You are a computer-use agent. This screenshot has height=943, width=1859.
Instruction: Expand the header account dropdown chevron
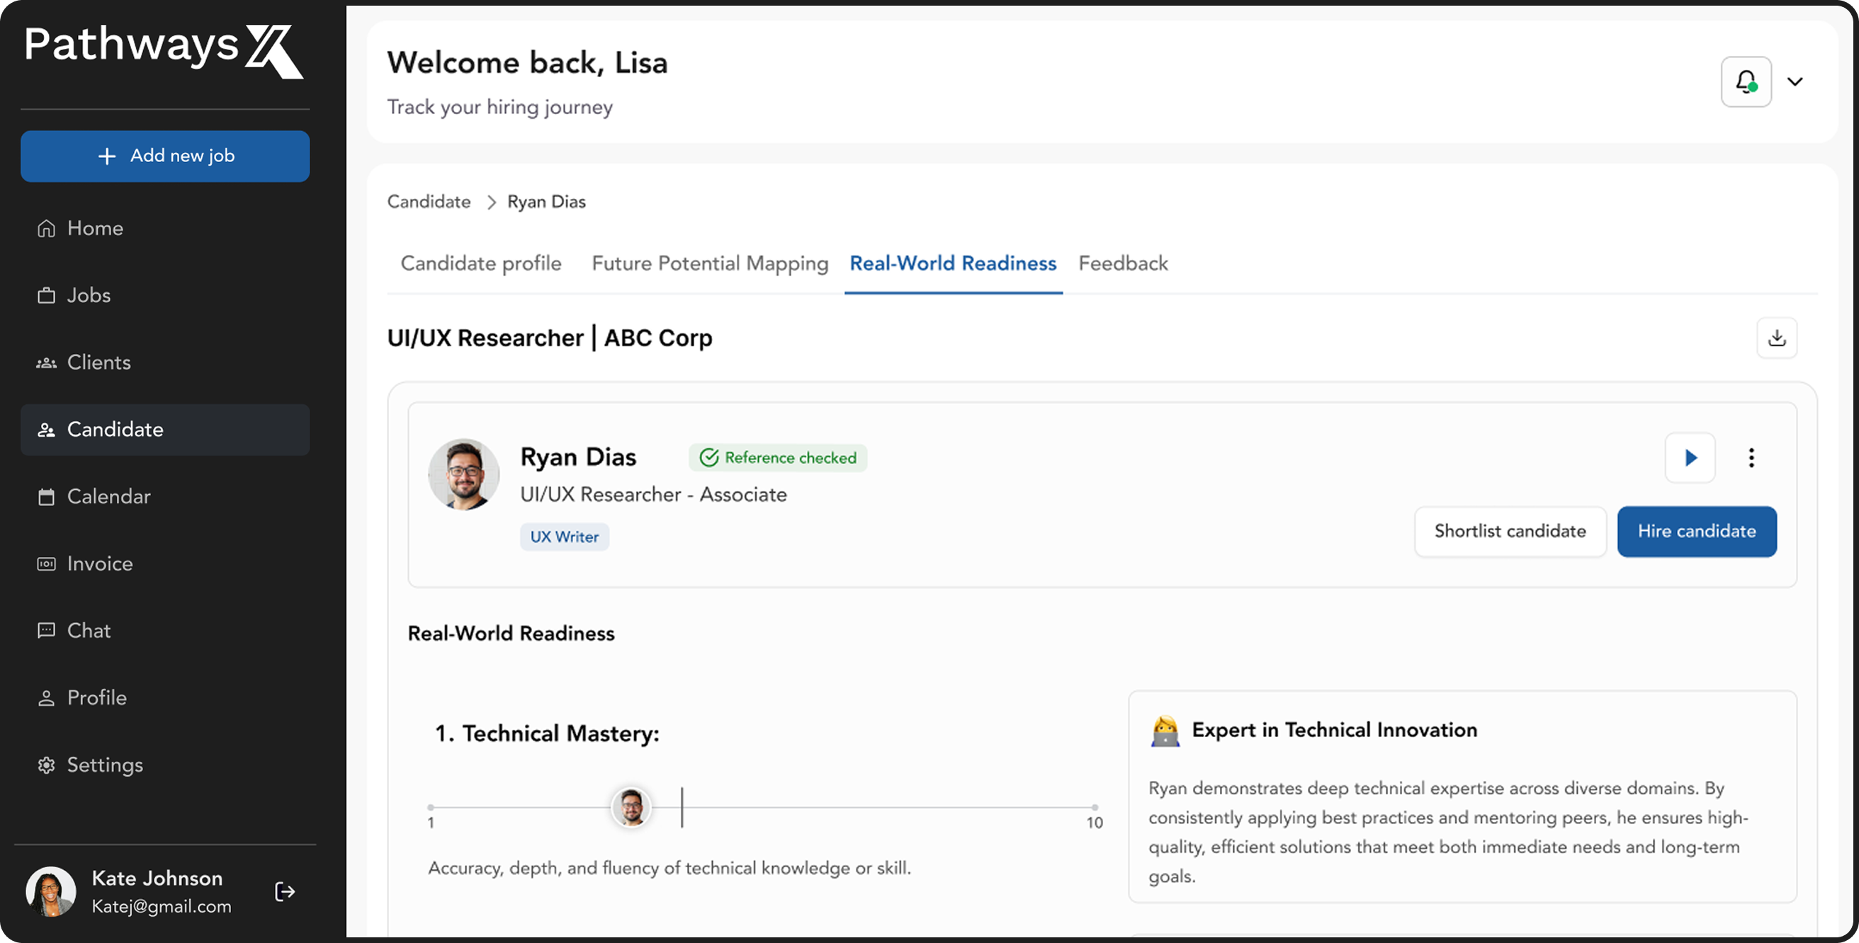1795,81
